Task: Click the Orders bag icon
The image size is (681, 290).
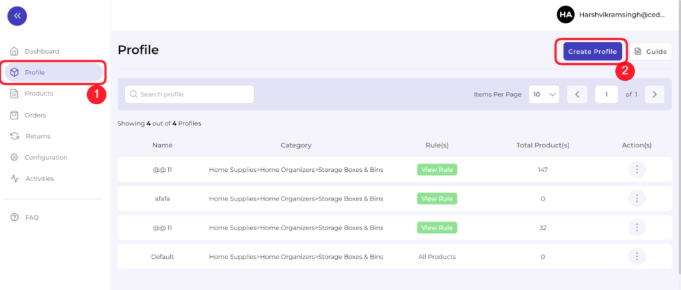Action: 15,115
